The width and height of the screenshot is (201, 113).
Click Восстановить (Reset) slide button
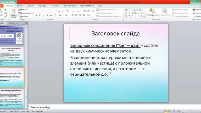[25, 13]
